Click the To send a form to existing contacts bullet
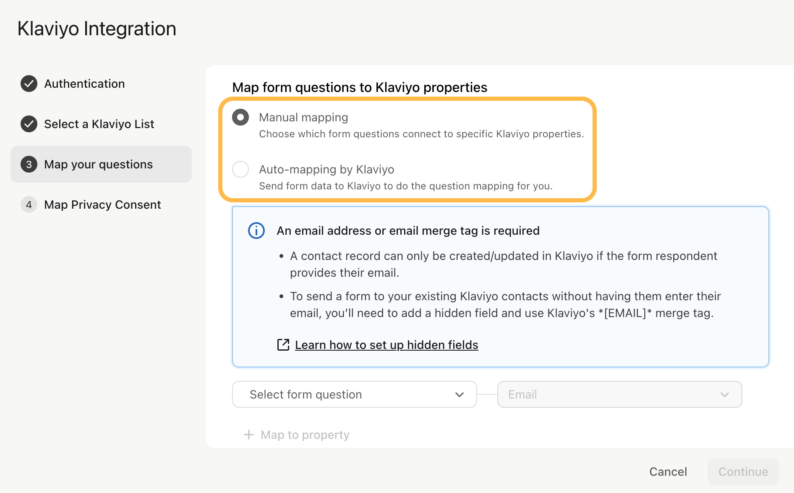This screenshot has width=794, height=493. click(x=505, y=304)
